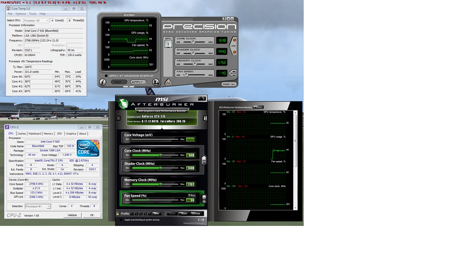Click the Reset button in MSI Afterburner

click(x=184, y=213)
